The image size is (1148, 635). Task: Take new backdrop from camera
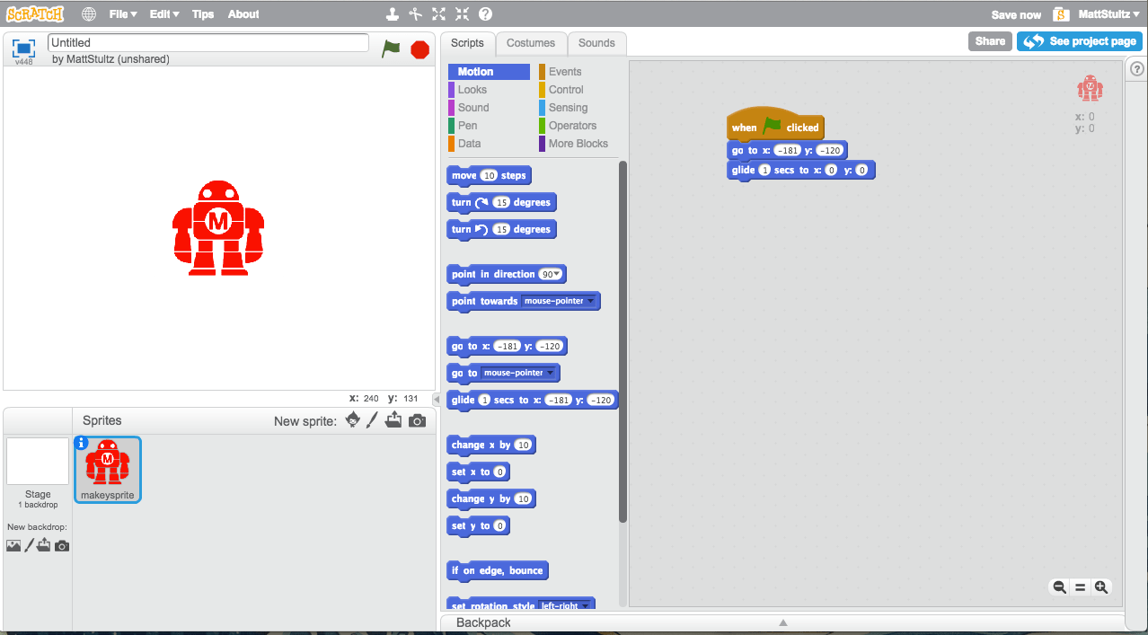(62, 545)
